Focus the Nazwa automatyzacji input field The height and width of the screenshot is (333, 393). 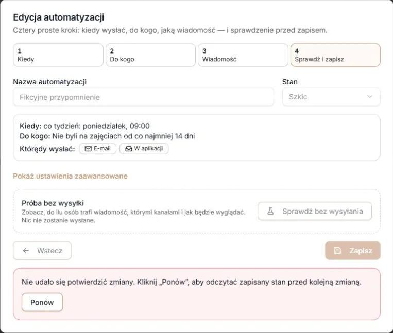pos(143,97)
